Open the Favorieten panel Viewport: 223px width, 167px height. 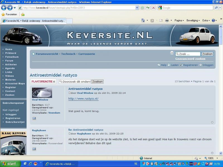[x=9, y=14]
